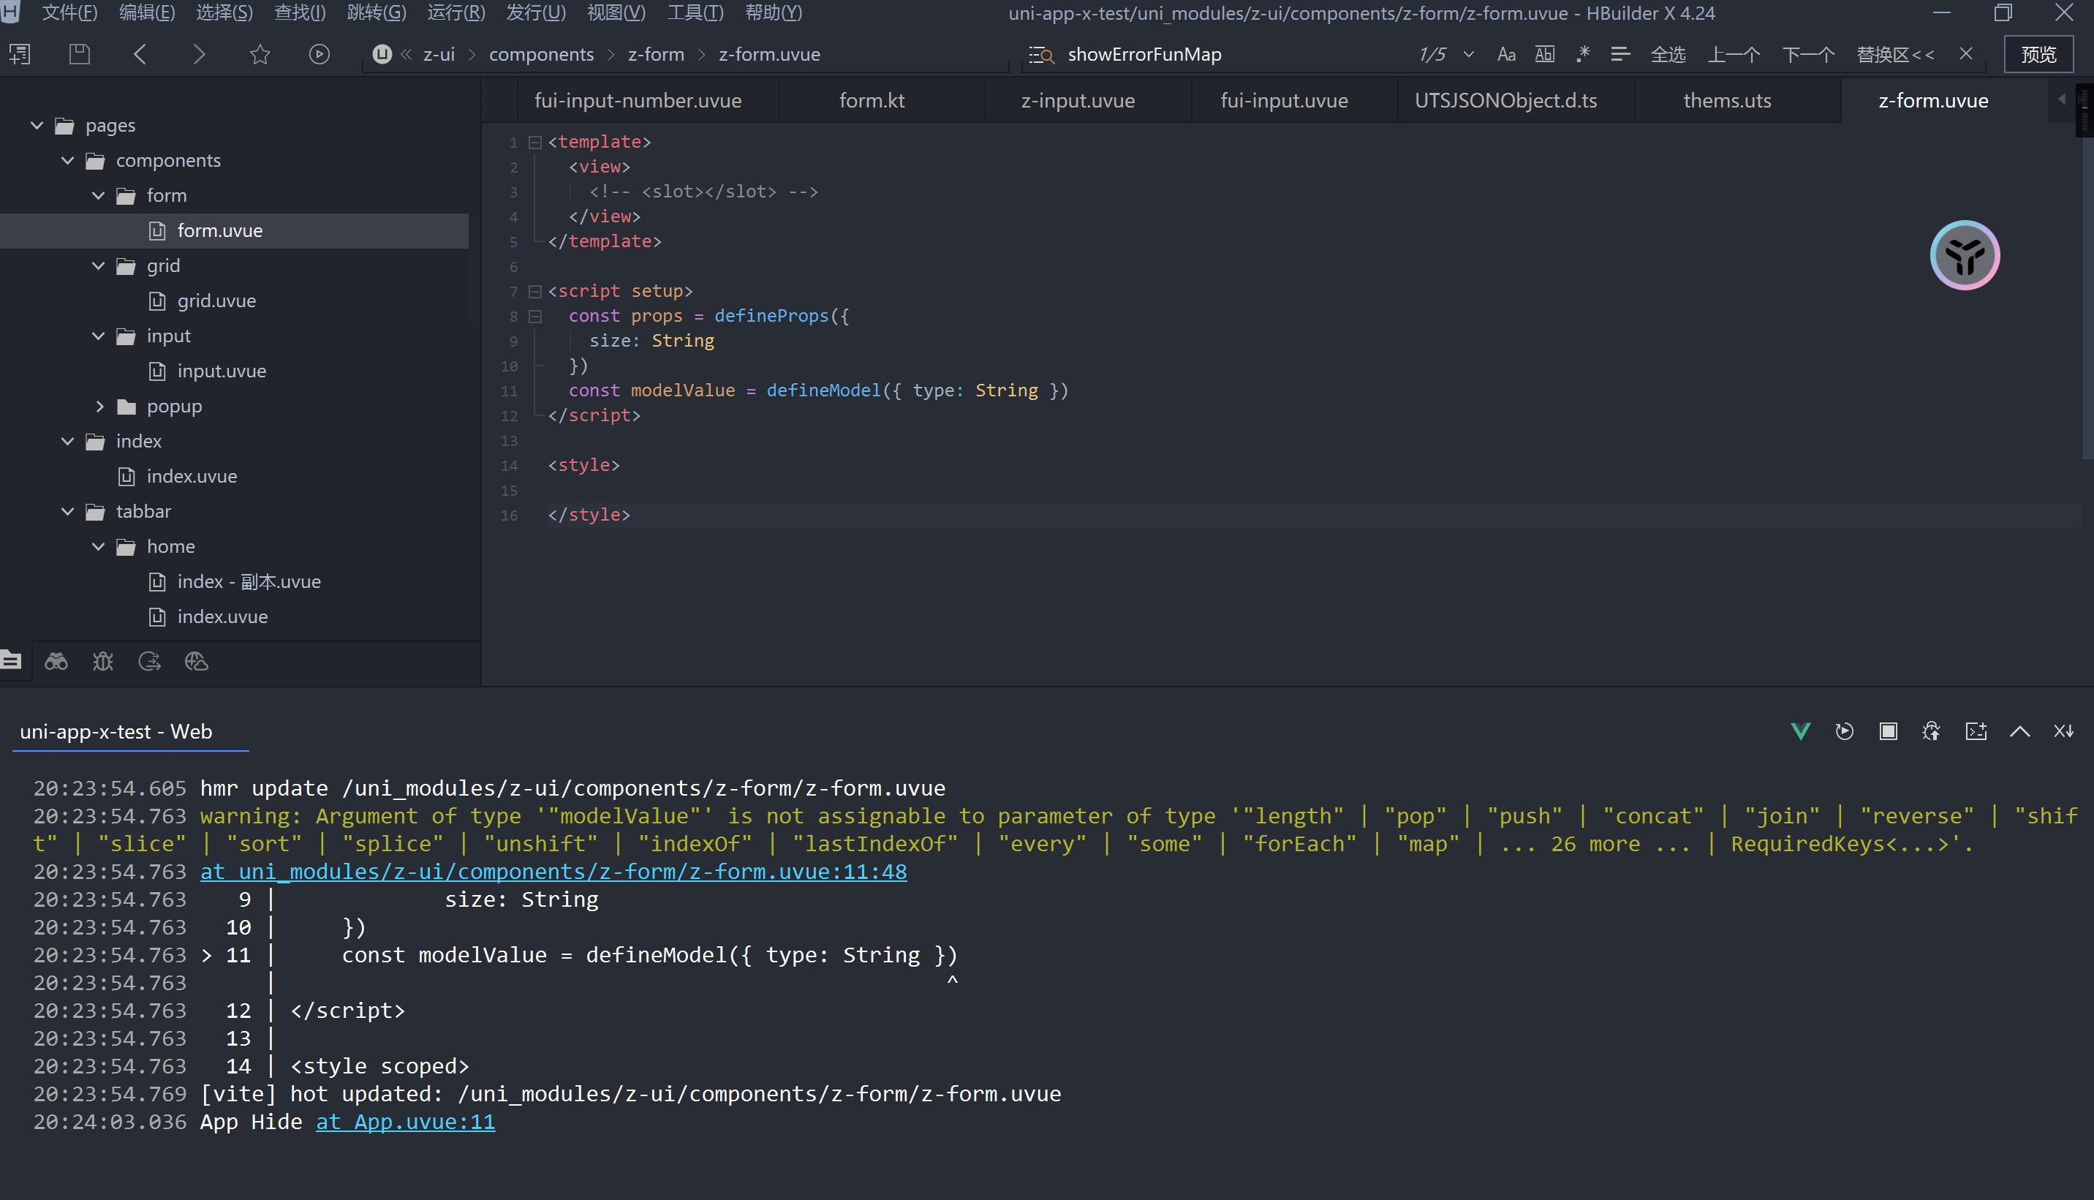Image resolution: width=2094 pixels, height=1200 pixels.
Task: Save the file with the floppy icon
Action: pos(79,54)
